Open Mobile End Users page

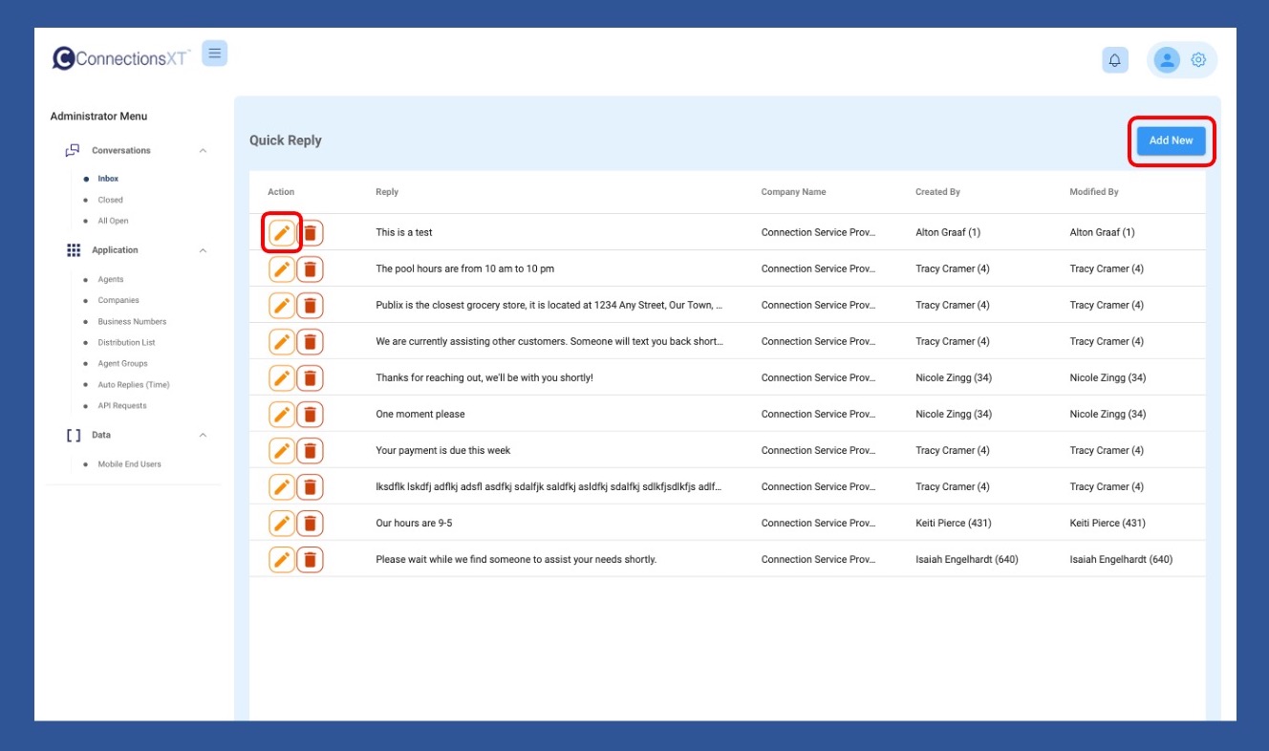pos(129,464)
